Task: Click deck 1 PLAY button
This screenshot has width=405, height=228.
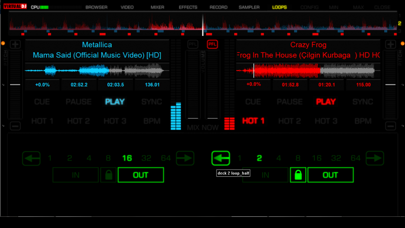Action: [x=115, y=102]
